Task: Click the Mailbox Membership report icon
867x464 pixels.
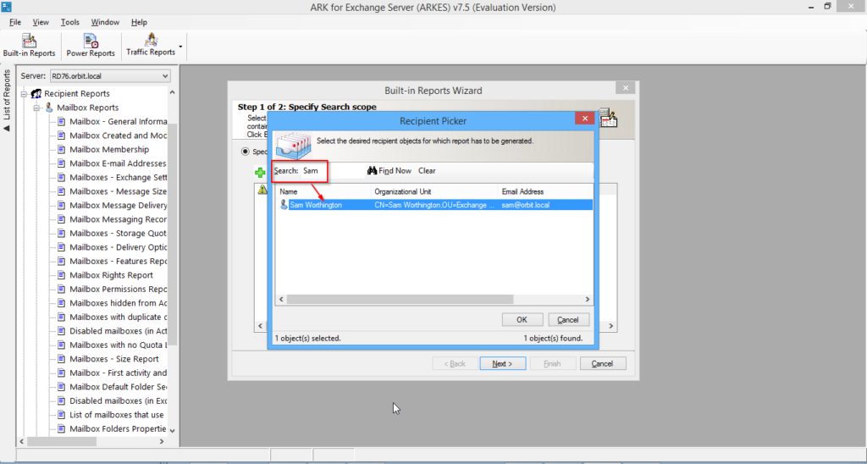Action: [x=61, y=149]
